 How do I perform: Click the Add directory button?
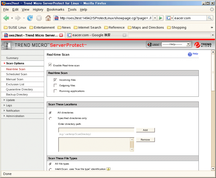[x=145, y=130]
